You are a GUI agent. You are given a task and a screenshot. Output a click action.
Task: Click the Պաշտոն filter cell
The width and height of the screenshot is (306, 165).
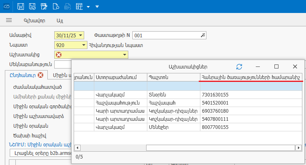tap(174, 86)
